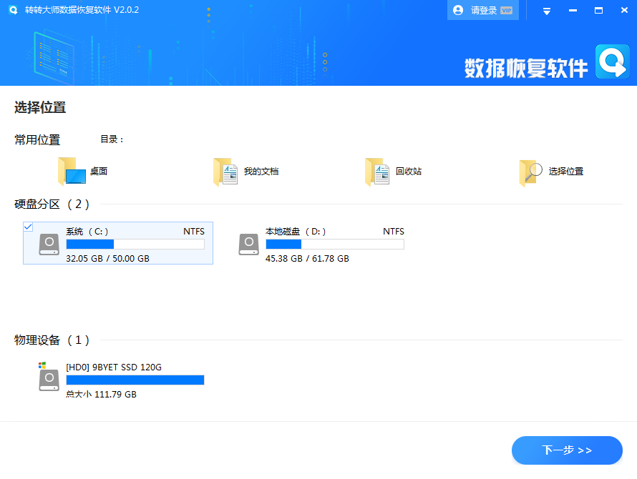The height and width of the screenshot is (479, 637).
Task: Click the 本地磁盘 (D:) partition name
Action: point(296,232)
